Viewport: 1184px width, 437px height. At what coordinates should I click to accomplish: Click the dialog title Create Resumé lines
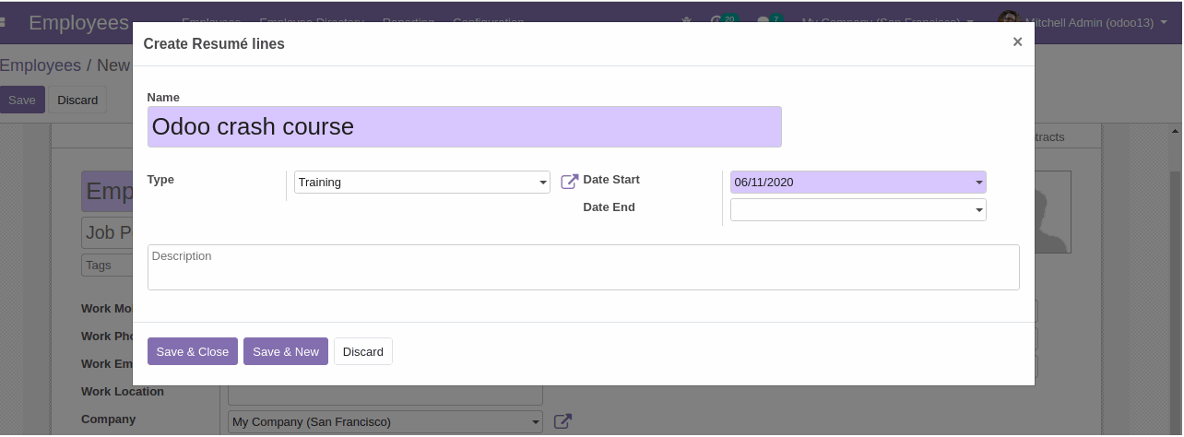[x=214, y=43]
